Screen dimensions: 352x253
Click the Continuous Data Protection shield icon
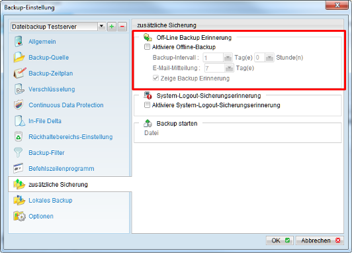[x=19, y=105]
